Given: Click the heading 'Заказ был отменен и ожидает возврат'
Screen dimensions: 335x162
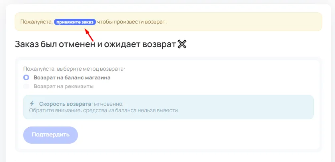Looking at the screenshot, I should tap(95, 44).
